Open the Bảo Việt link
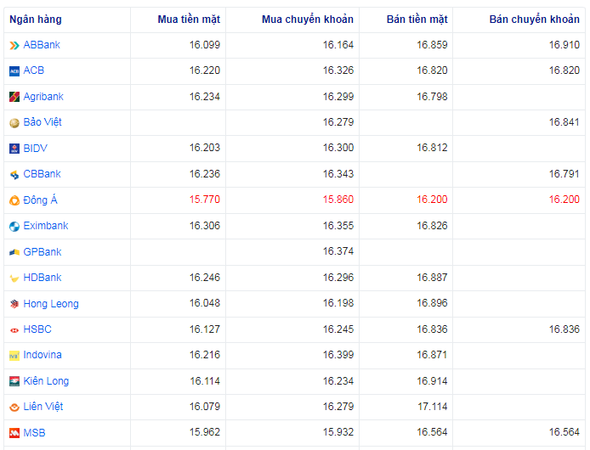The width and height of the screenshot is (590, 450). pos(43,121)
